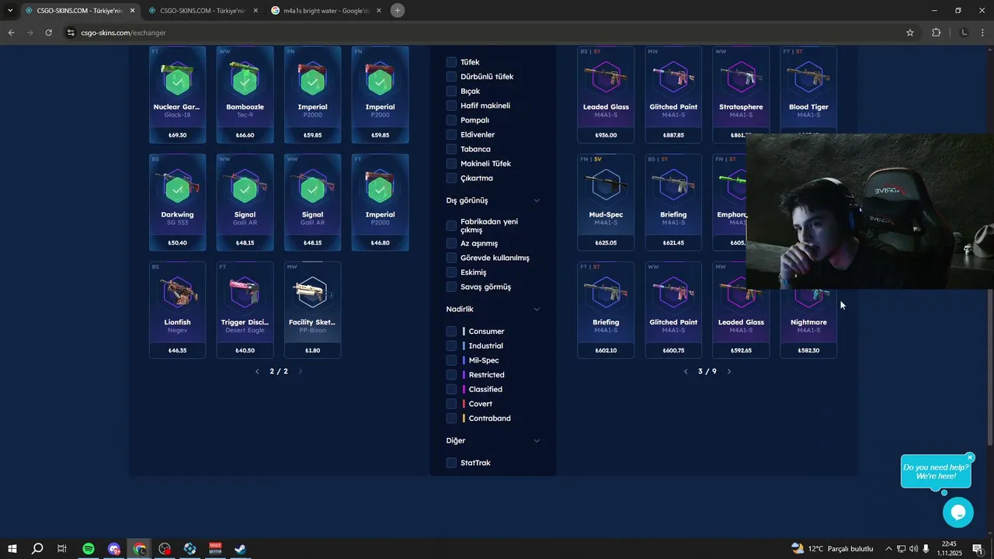Open Steam from the taskbar
Viewport: 994px width, 559px height.
tap(241, 549)
